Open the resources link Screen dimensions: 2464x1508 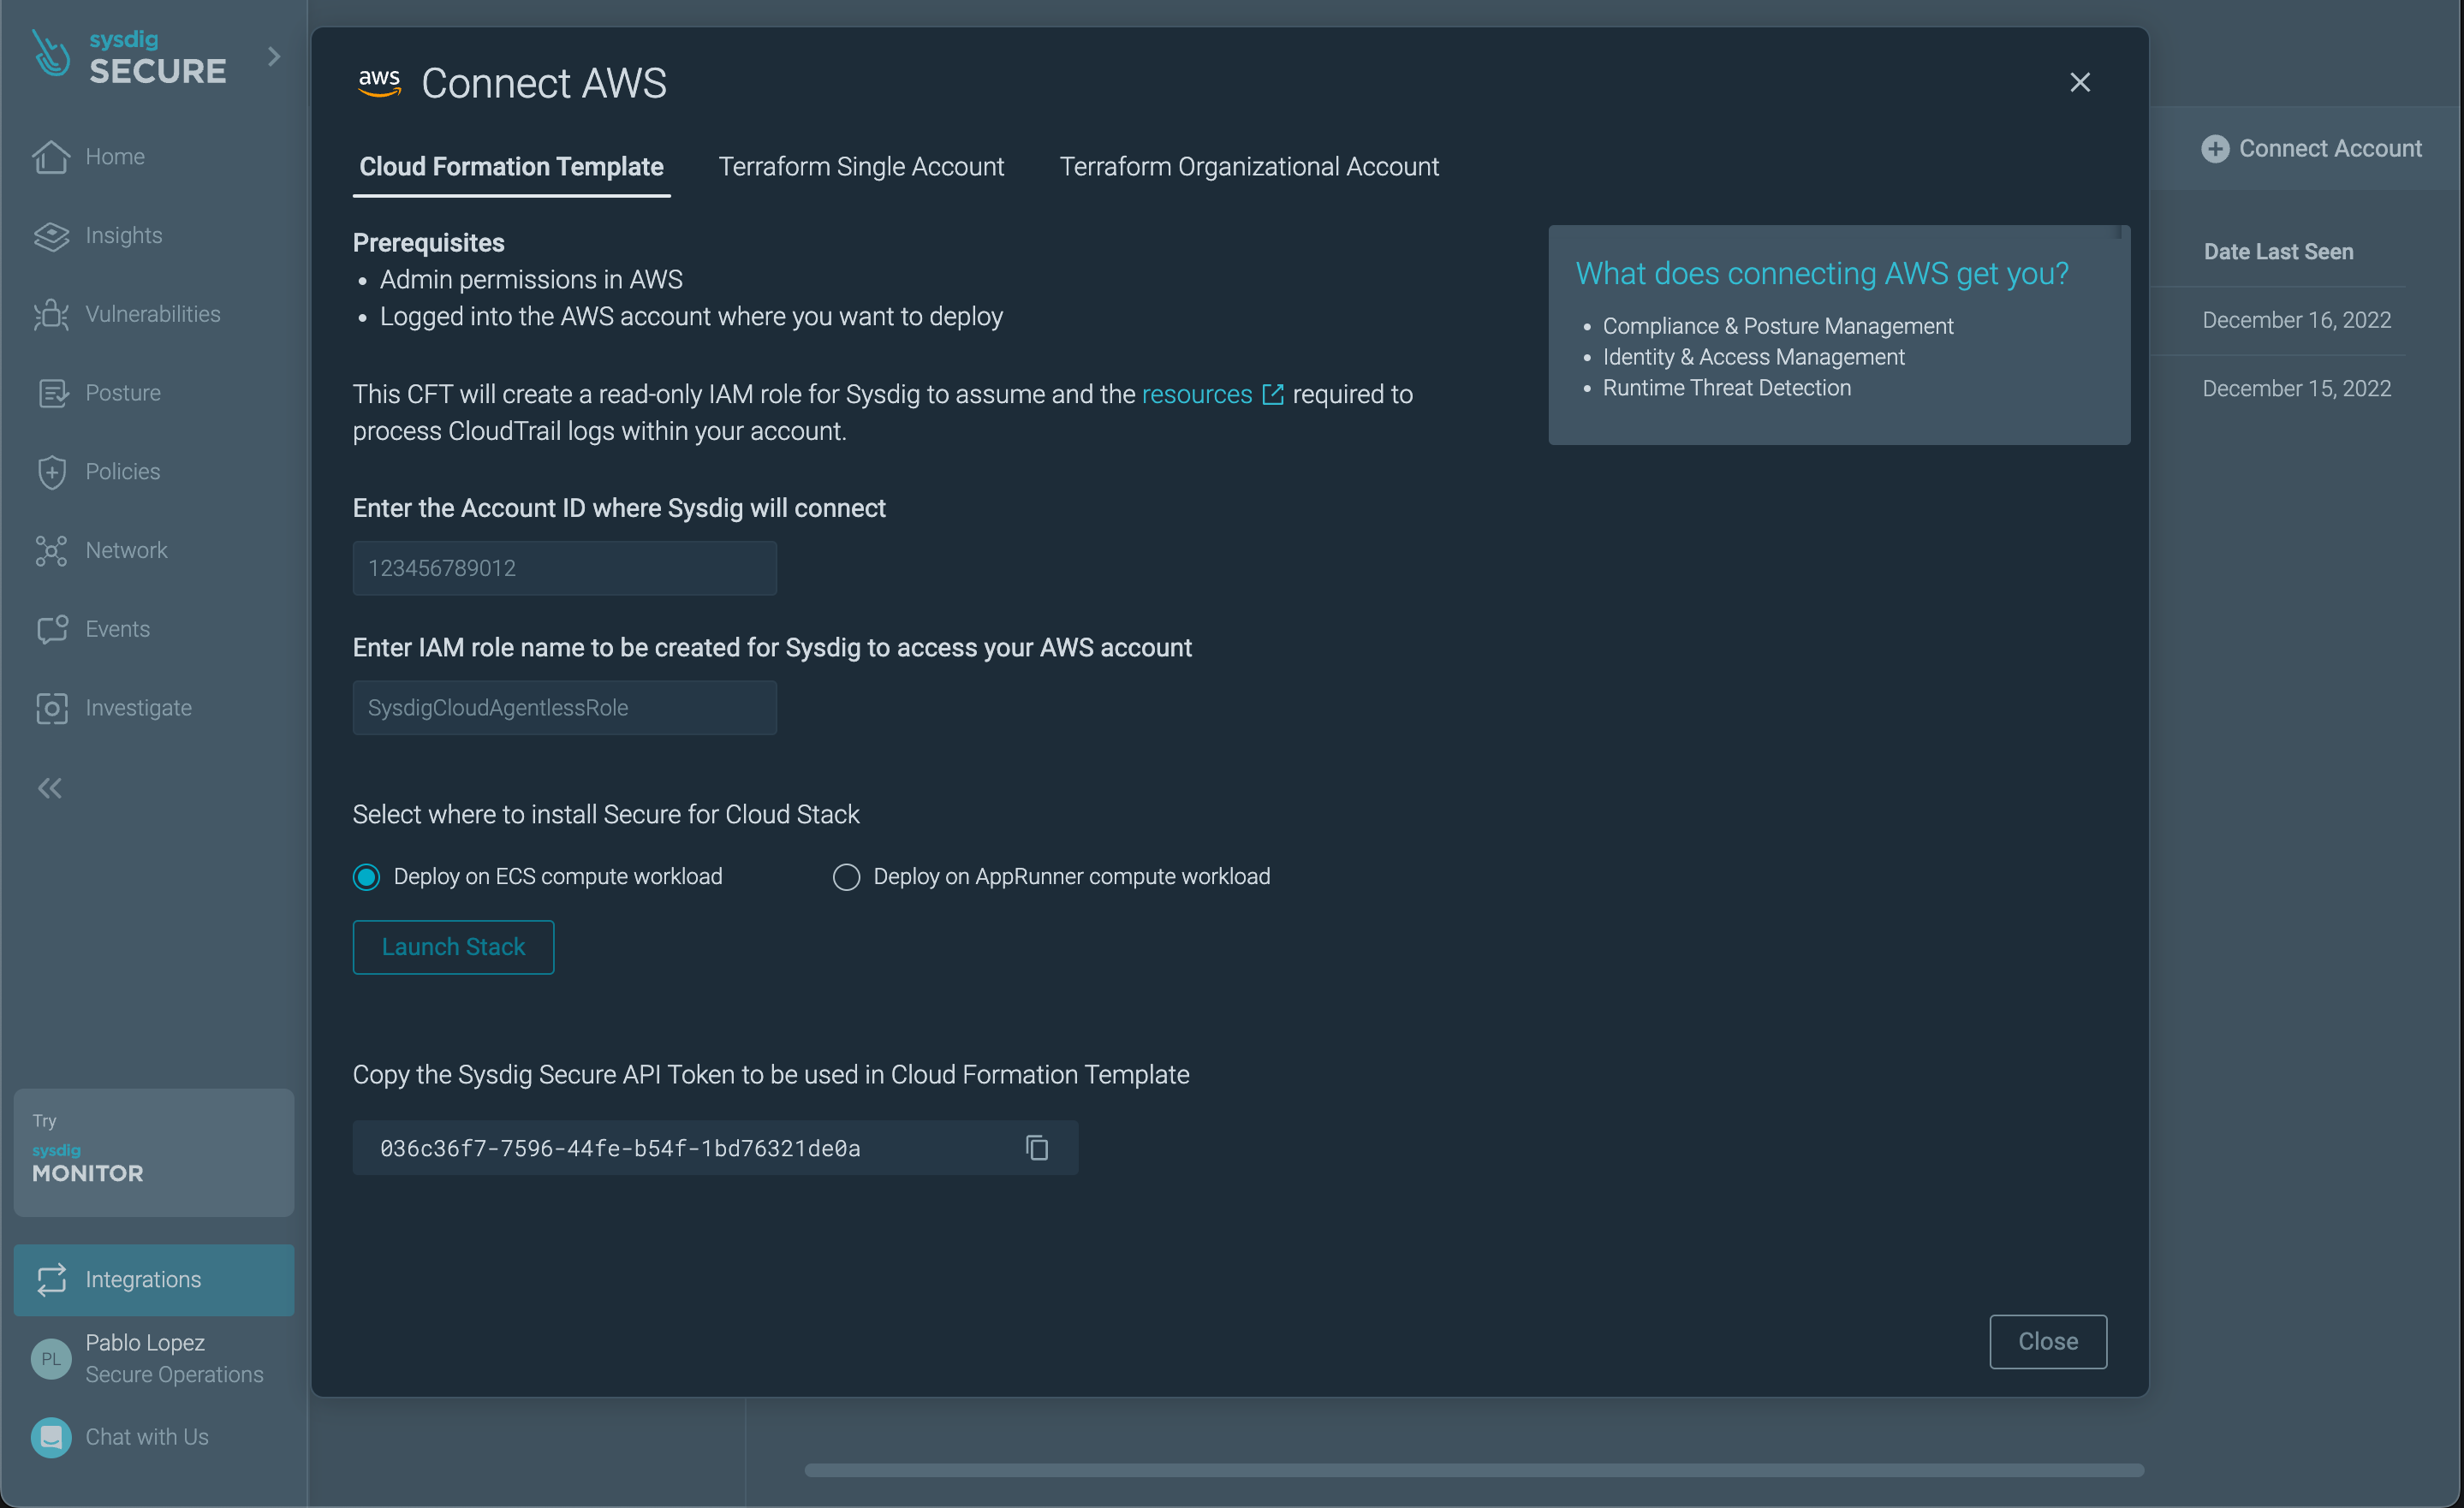tap(1197, 394)
